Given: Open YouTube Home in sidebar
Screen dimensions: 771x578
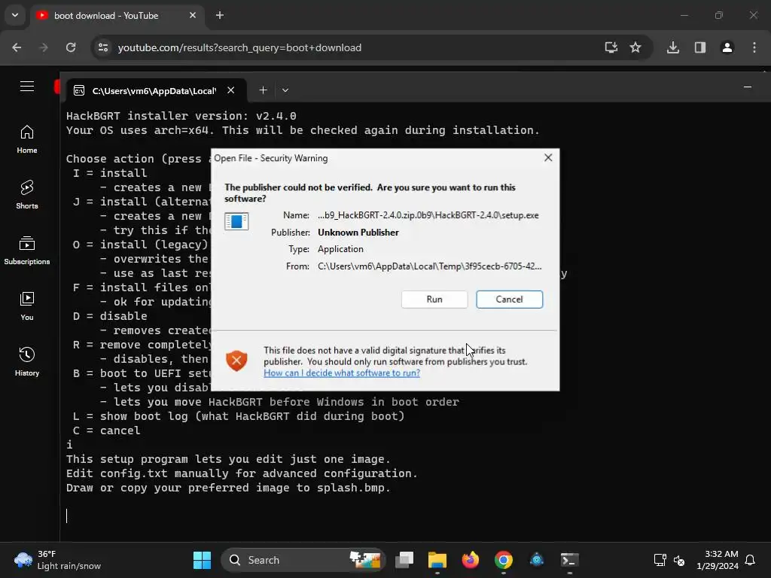Looking at the screenshot, I should 27,139.
